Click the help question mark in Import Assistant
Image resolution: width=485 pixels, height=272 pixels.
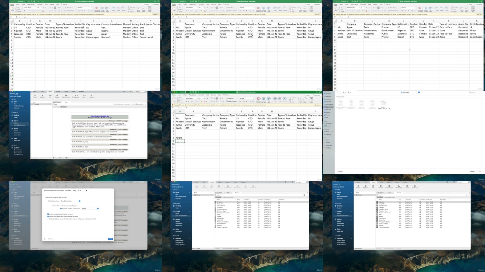click(44, 239)
